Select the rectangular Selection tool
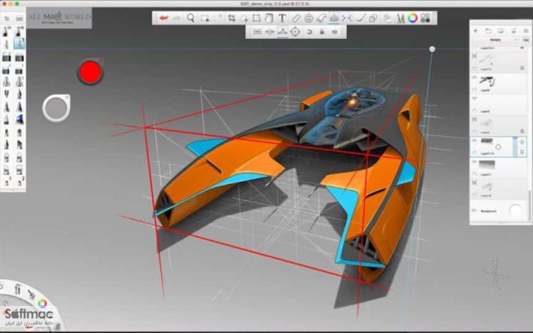533x333 pixels. click(205, 18)
